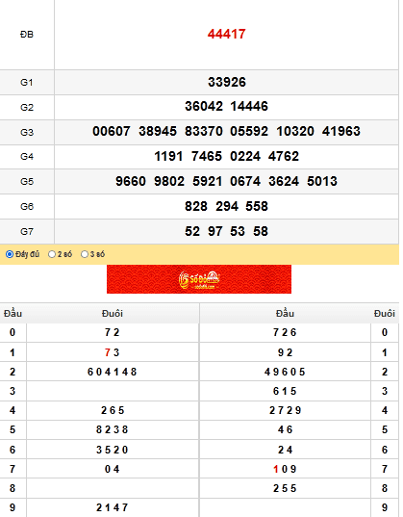Click G3 number 00607

[x=112, y=131]
